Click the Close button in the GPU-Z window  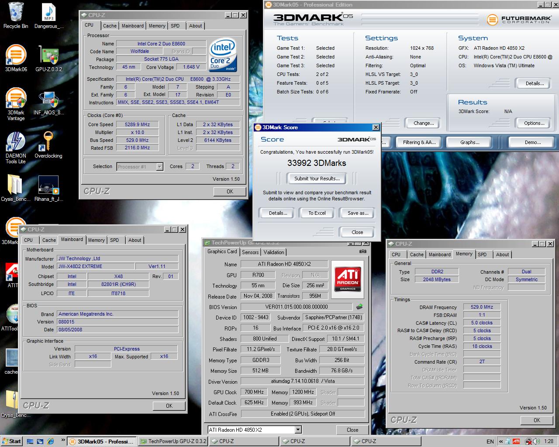[x=352, y=430]
